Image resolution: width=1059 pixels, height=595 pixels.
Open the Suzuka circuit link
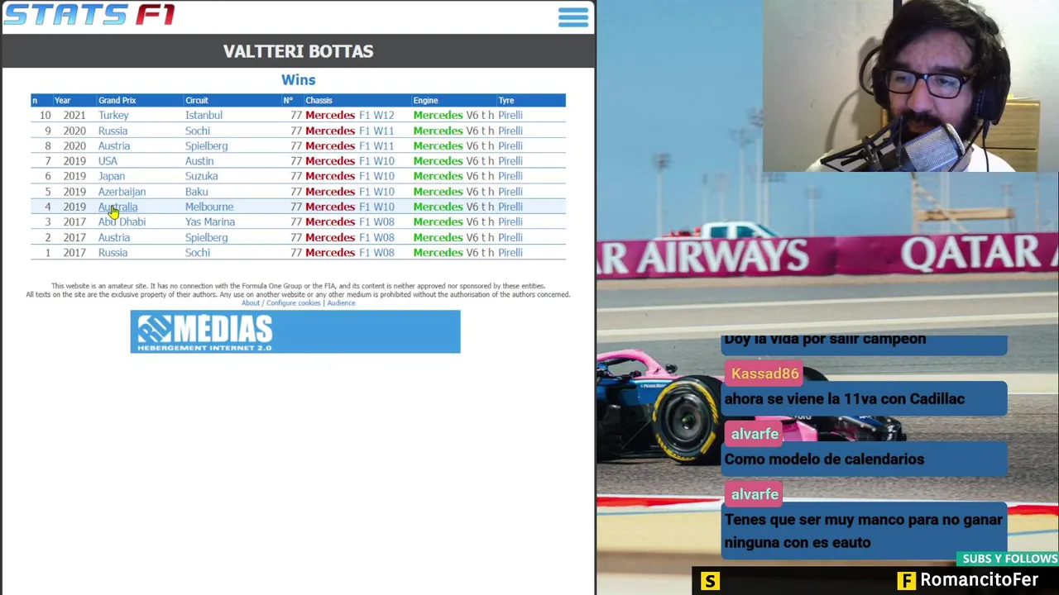tap(201, 176)
